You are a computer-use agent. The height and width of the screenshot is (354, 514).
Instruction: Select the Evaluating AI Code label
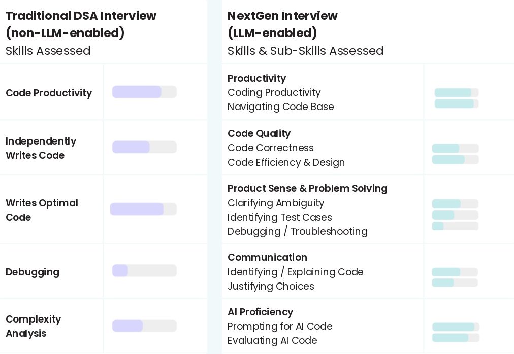(x=272, y=340)
